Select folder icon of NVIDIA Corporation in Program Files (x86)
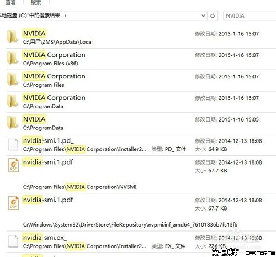Screen dimensions: 276x257 pos(13,58)
